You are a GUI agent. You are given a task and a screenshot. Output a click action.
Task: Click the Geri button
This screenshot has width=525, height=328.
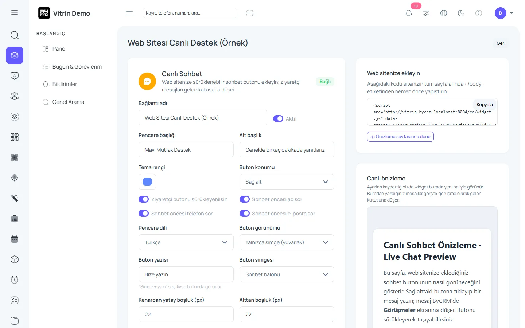[501, 43]
